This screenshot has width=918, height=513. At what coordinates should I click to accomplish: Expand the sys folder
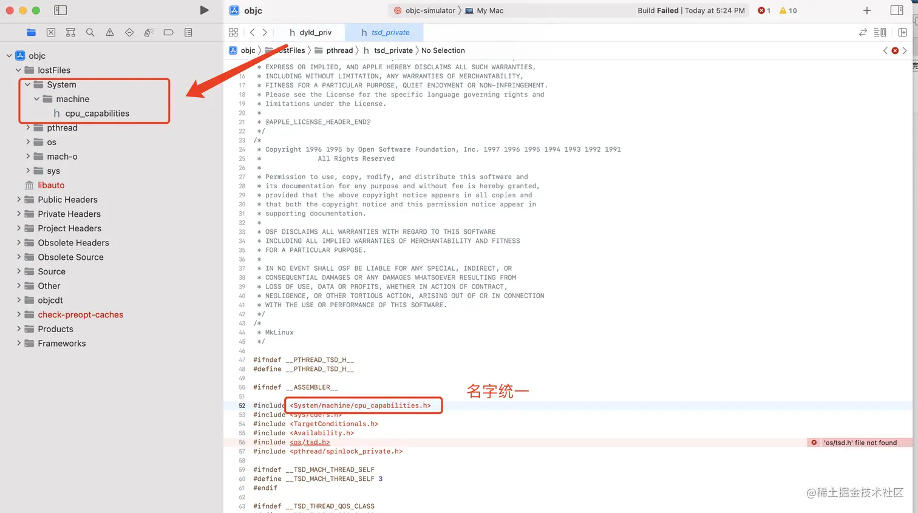27,171
